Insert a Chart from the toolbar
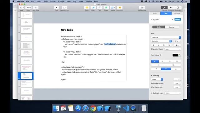The height and width of the screenshot is (113, 200). click(x=93, y=8)
